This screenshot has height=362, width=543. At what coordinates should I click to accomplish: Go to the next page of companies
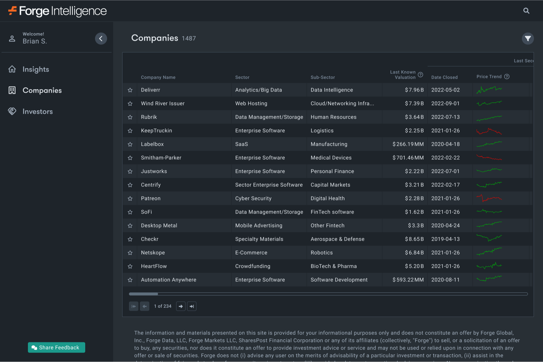[x=181, y=306]
